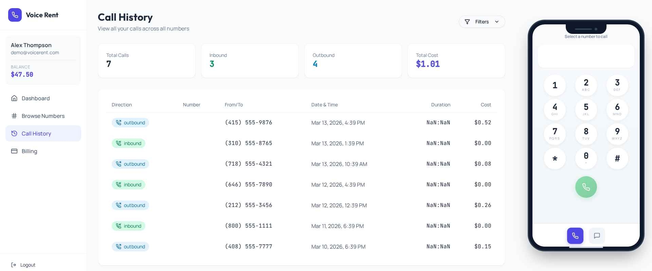Open the messages chat icon in dialer
The width and height of the screenshot is (652, 271).
coord(597,236)
